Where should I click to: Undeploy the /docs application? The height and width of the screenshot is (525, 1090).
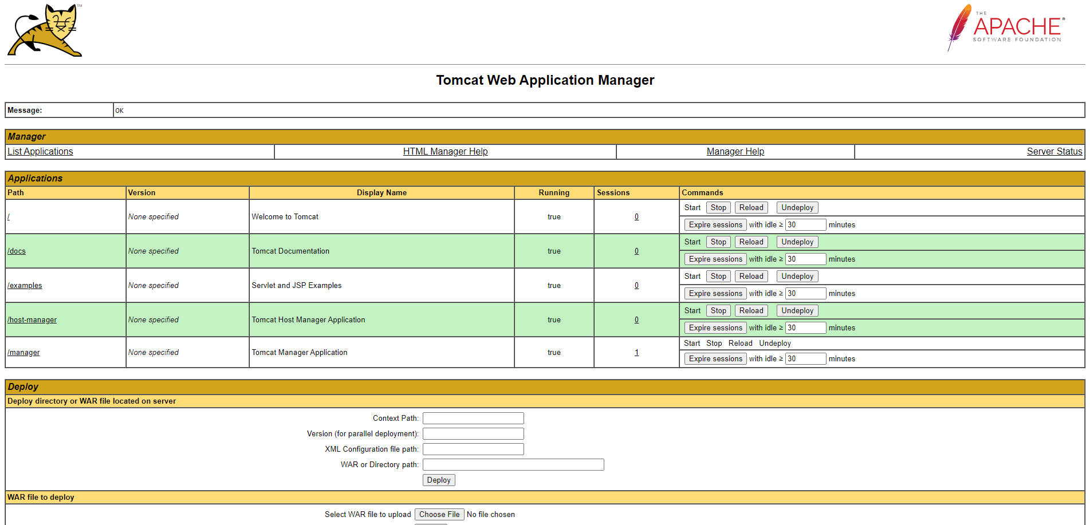tap(797, 242)
